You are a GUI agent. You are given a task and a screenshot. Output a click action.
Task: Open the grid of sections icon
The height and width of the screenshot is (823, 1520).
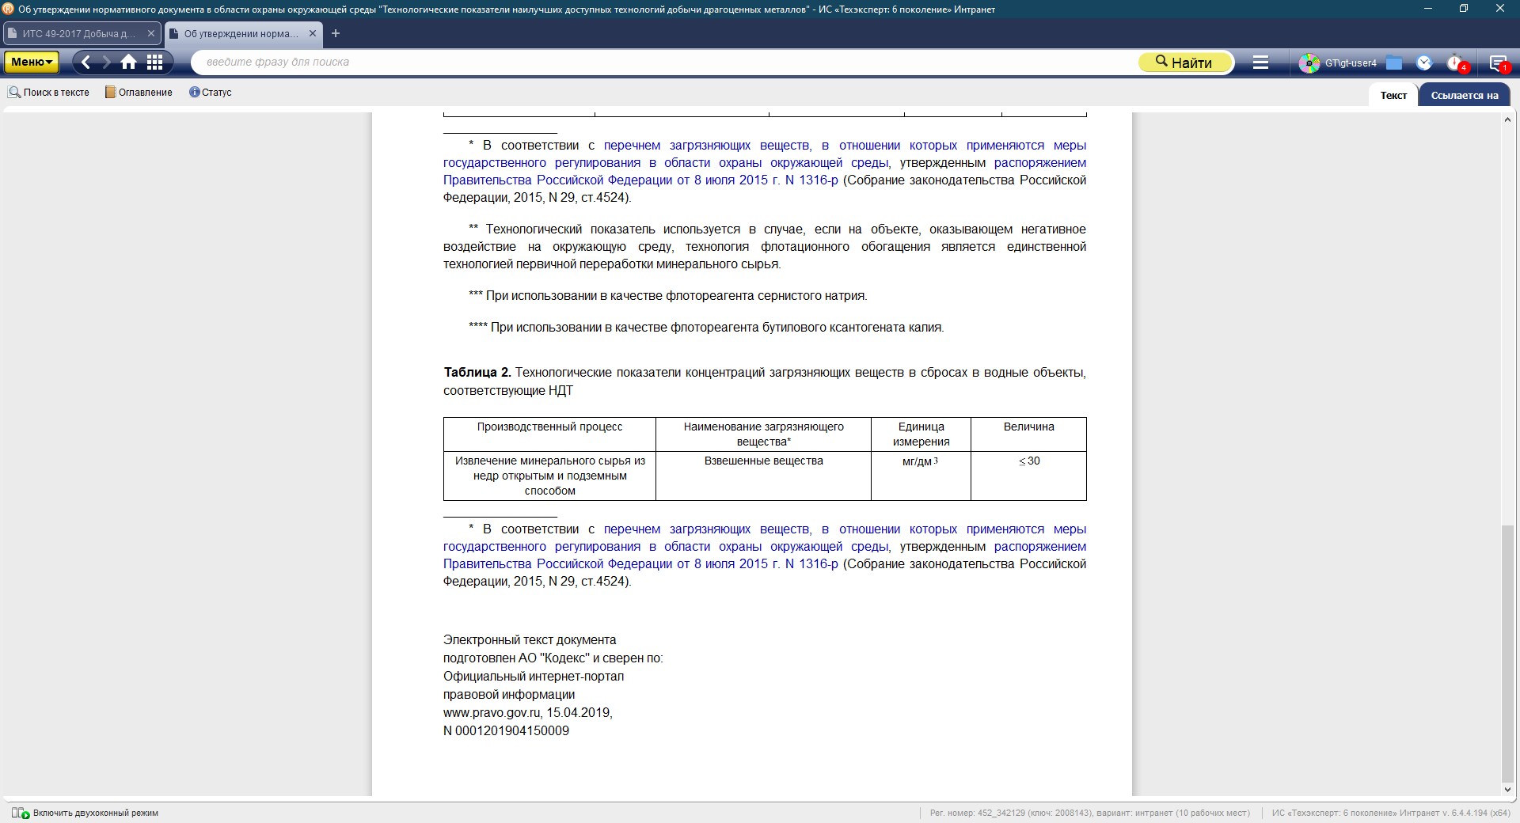pos(155,62)
